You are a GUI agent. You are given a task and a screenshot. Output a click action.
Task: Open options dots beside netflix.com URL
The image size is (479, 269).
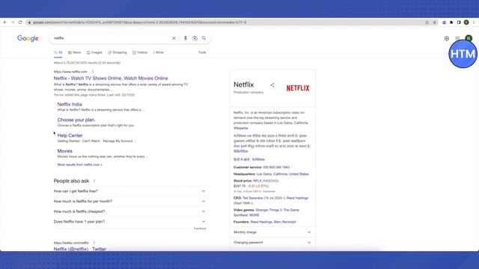tap(93, 72)
